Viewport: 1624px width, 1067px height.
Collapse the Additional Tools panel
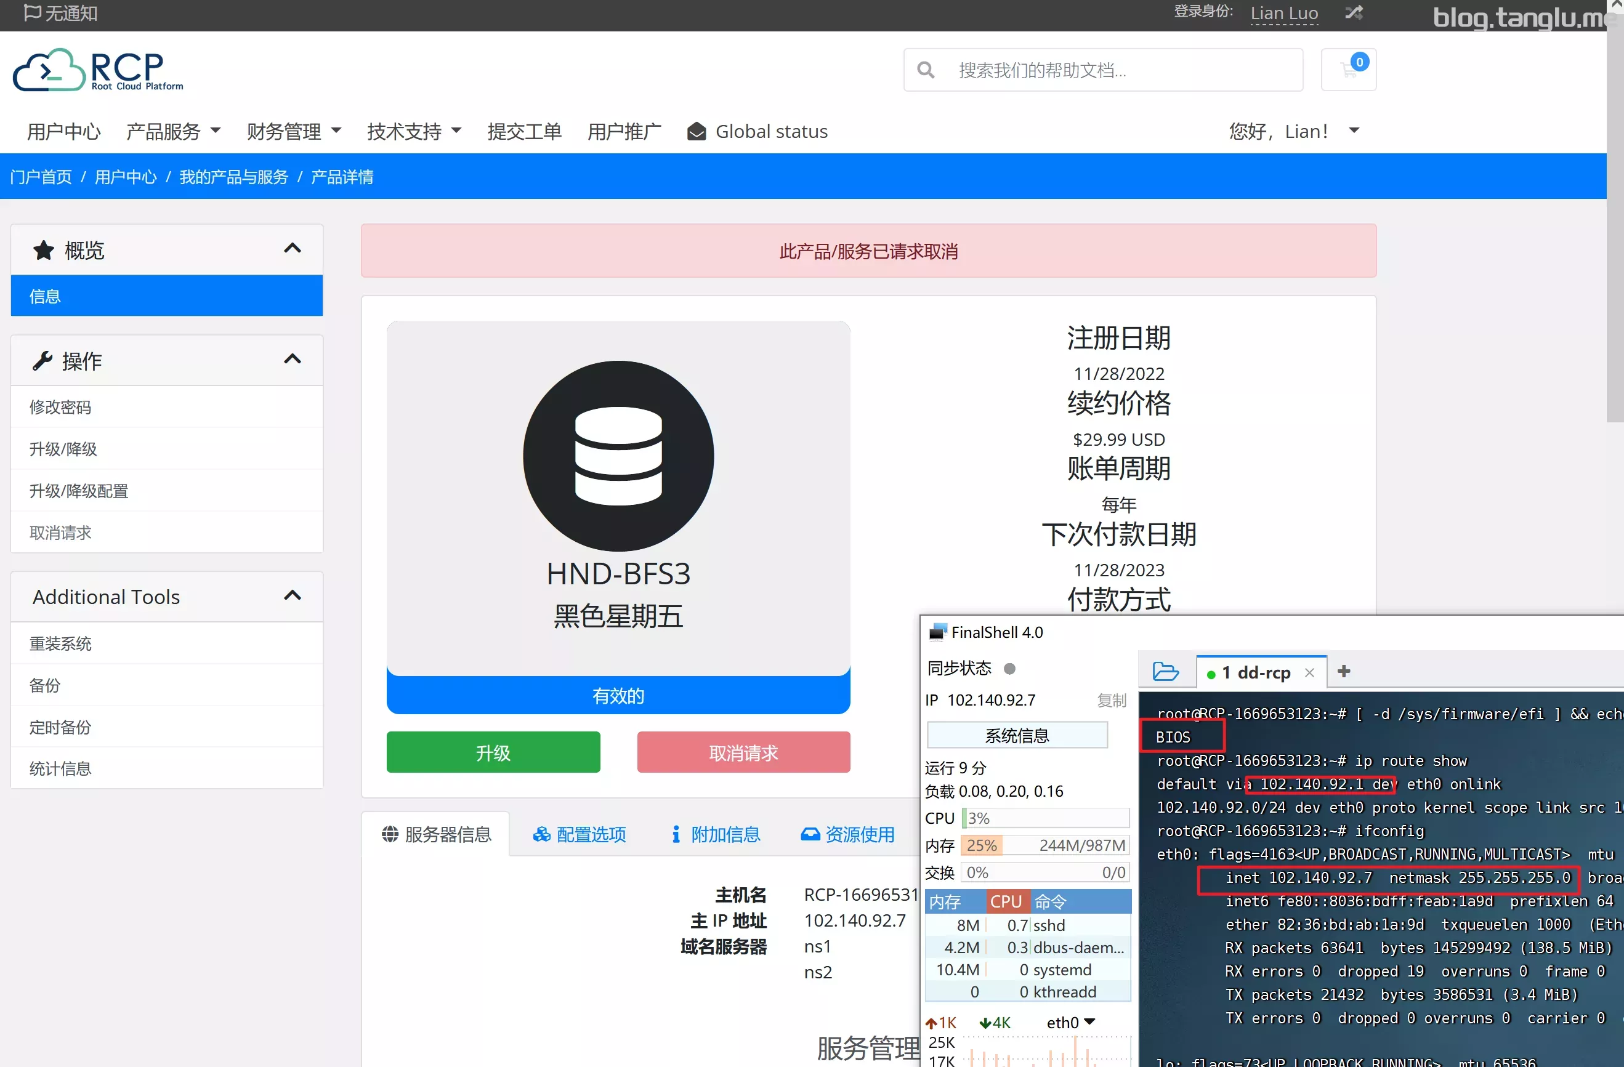click(292, 595)
